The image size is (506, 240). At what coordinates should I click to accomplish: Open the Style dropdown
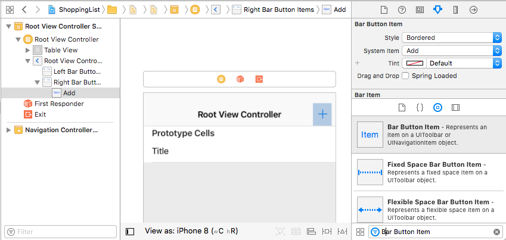pyautogui.click(x=451, y=38)
